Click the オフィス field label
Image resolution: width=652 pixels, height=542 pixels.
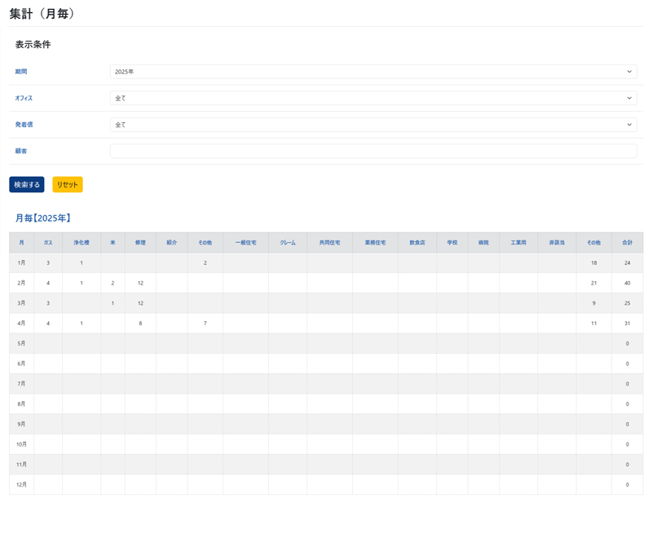click(24, 98)
